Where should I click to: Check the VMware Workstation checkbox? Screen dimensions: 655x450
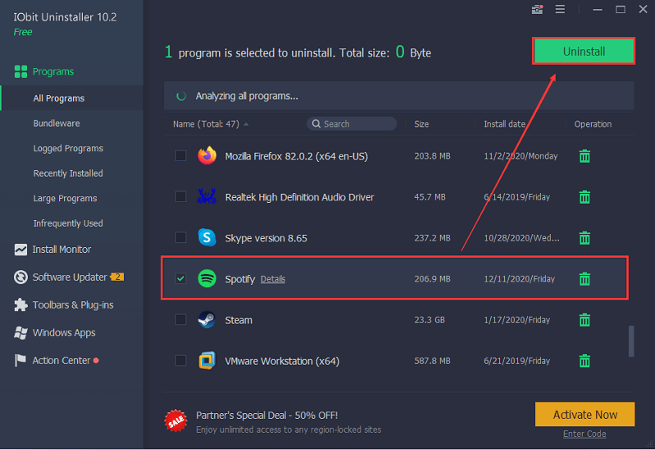coord(180,360)
